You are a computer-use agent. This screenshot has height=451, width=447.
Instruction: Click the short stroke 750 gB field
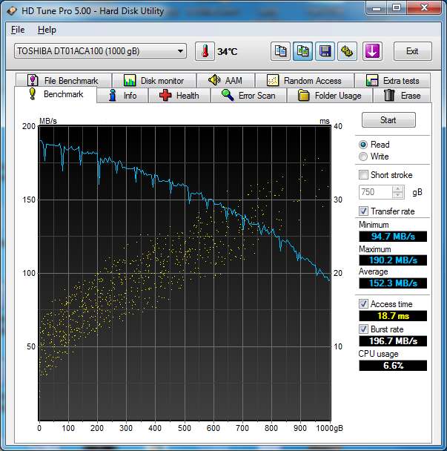coord(375,192)
